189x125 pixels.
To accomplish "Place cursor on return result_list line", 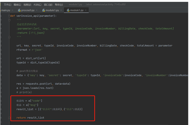I will click(30, 118).
